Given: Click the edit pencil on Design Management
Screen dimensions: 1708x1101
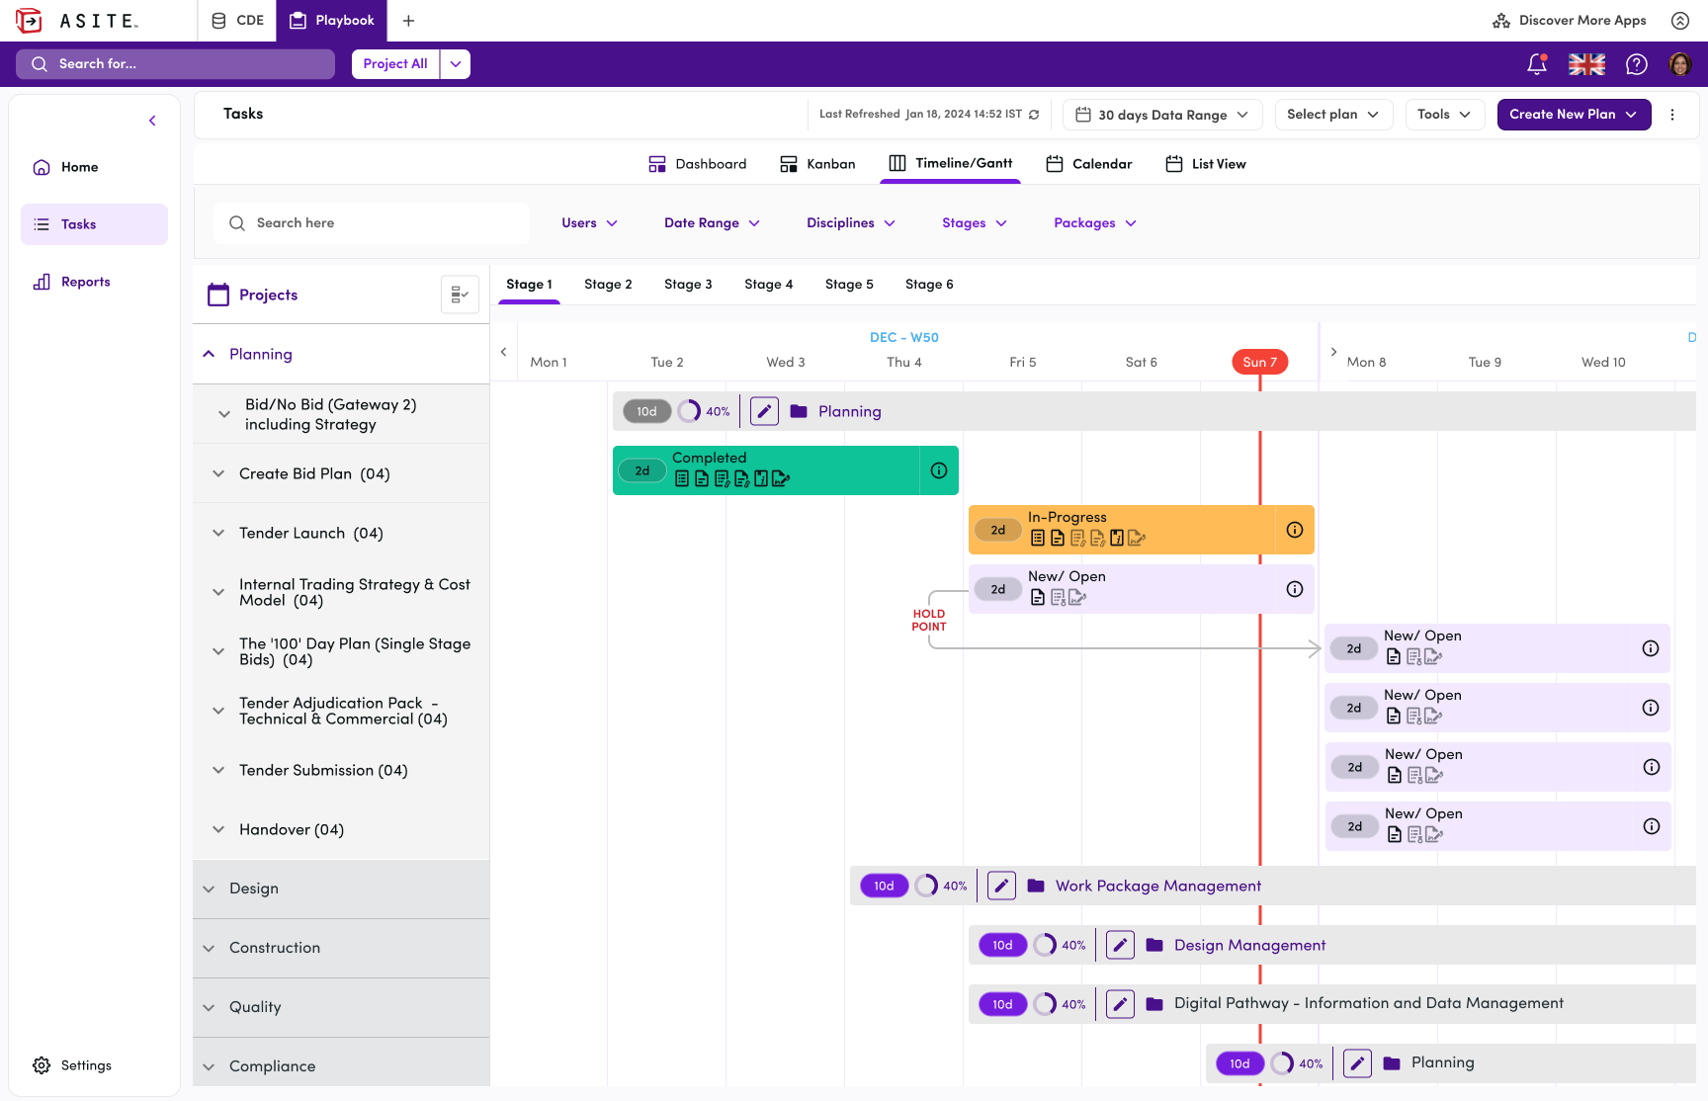Looking at the screenshot, I should point(1119,945).
